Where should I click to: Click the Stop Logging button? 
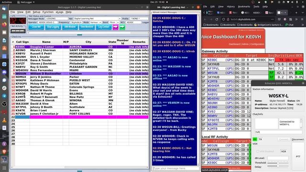pos(53,27)
